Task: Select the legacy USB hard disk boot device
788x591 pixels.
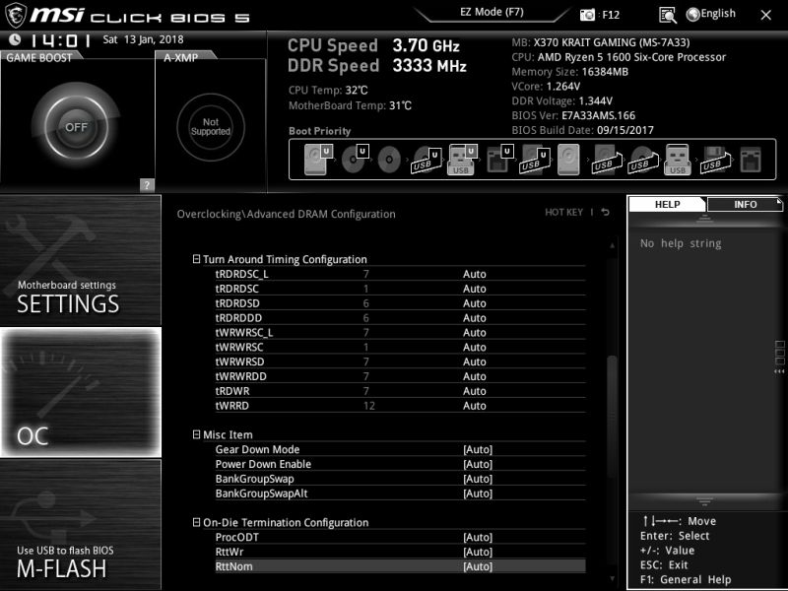Action: [x=606, y=160]
